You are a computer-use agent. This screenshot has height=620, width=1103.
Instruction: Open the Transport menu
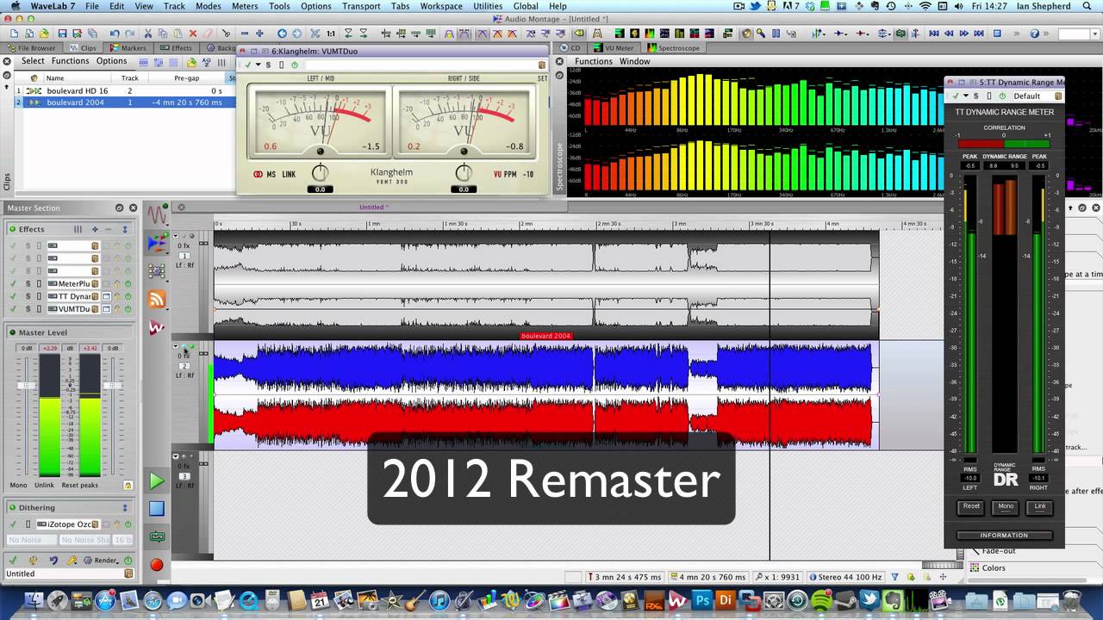(361, 6)
